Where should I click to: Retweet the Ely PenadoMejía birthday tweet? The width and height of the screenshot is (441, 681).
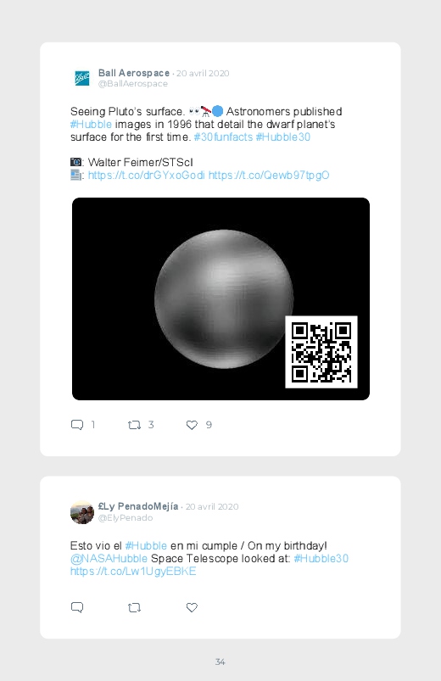point(134,607)
